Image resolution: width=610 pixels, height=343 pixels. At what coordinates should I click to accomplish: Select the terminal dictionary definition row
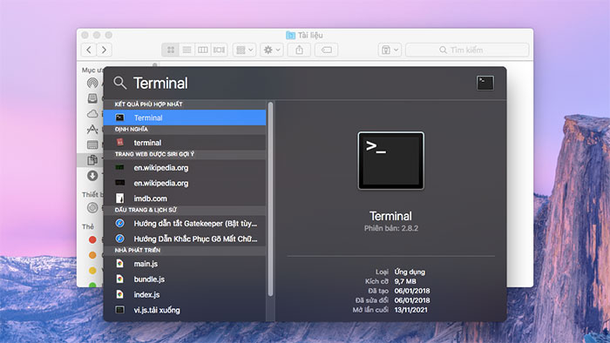coord(185,143)
